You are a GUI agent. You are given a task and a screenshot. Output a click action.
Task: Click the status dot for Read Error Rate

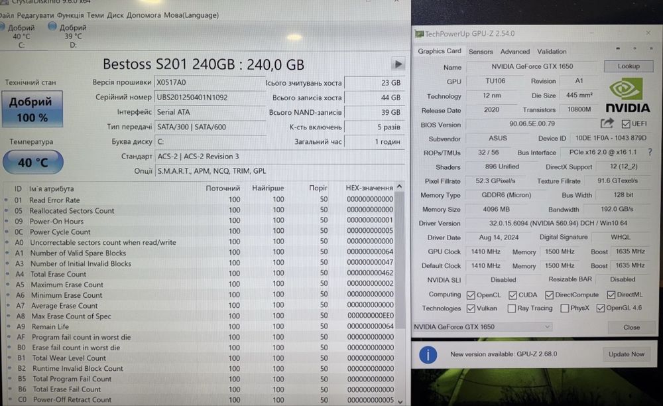[x=7, y=200]
